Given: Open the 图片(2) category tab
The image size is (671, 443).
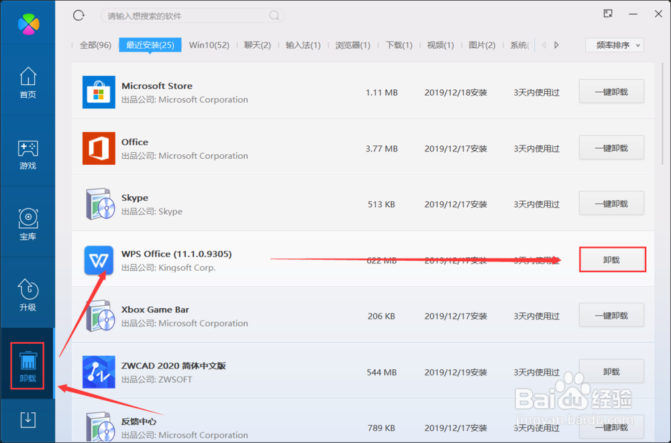Looking at the screenshot, I should tap(482, 45).
